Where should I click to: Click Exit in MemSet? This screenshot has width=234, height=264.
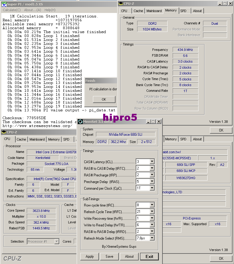pos(149,256)
